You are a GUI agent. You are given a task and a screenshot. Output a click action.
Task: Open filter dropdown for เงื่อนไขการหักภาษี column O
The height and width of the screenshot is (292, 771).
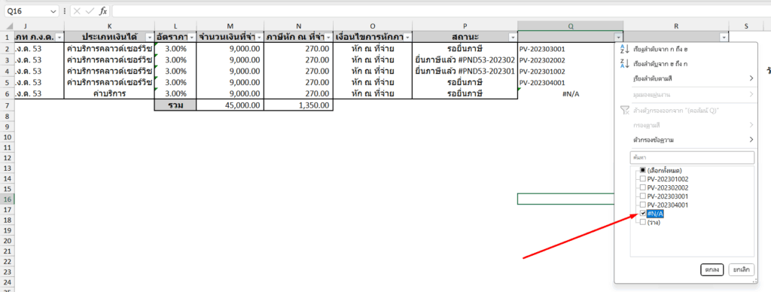[407, 38]
